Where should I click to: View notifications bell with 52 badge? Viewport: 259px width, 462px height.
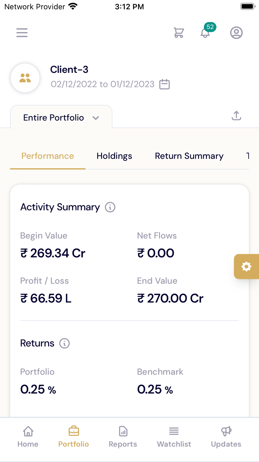(x=205, y=32)
